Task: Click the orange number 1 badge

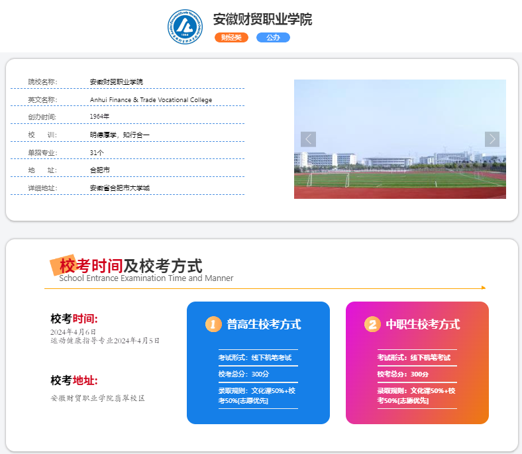Action: click(213, 324)
